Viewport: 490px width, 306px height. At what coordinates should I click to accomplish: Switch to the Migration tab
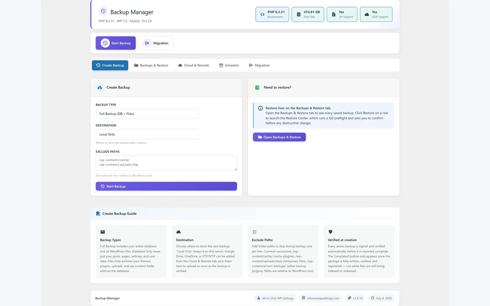point(259,65)
